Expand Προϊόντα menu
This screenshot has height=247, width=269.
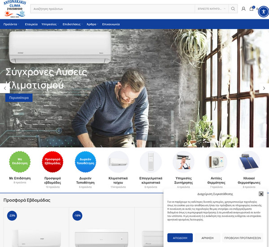pos(11,24)
